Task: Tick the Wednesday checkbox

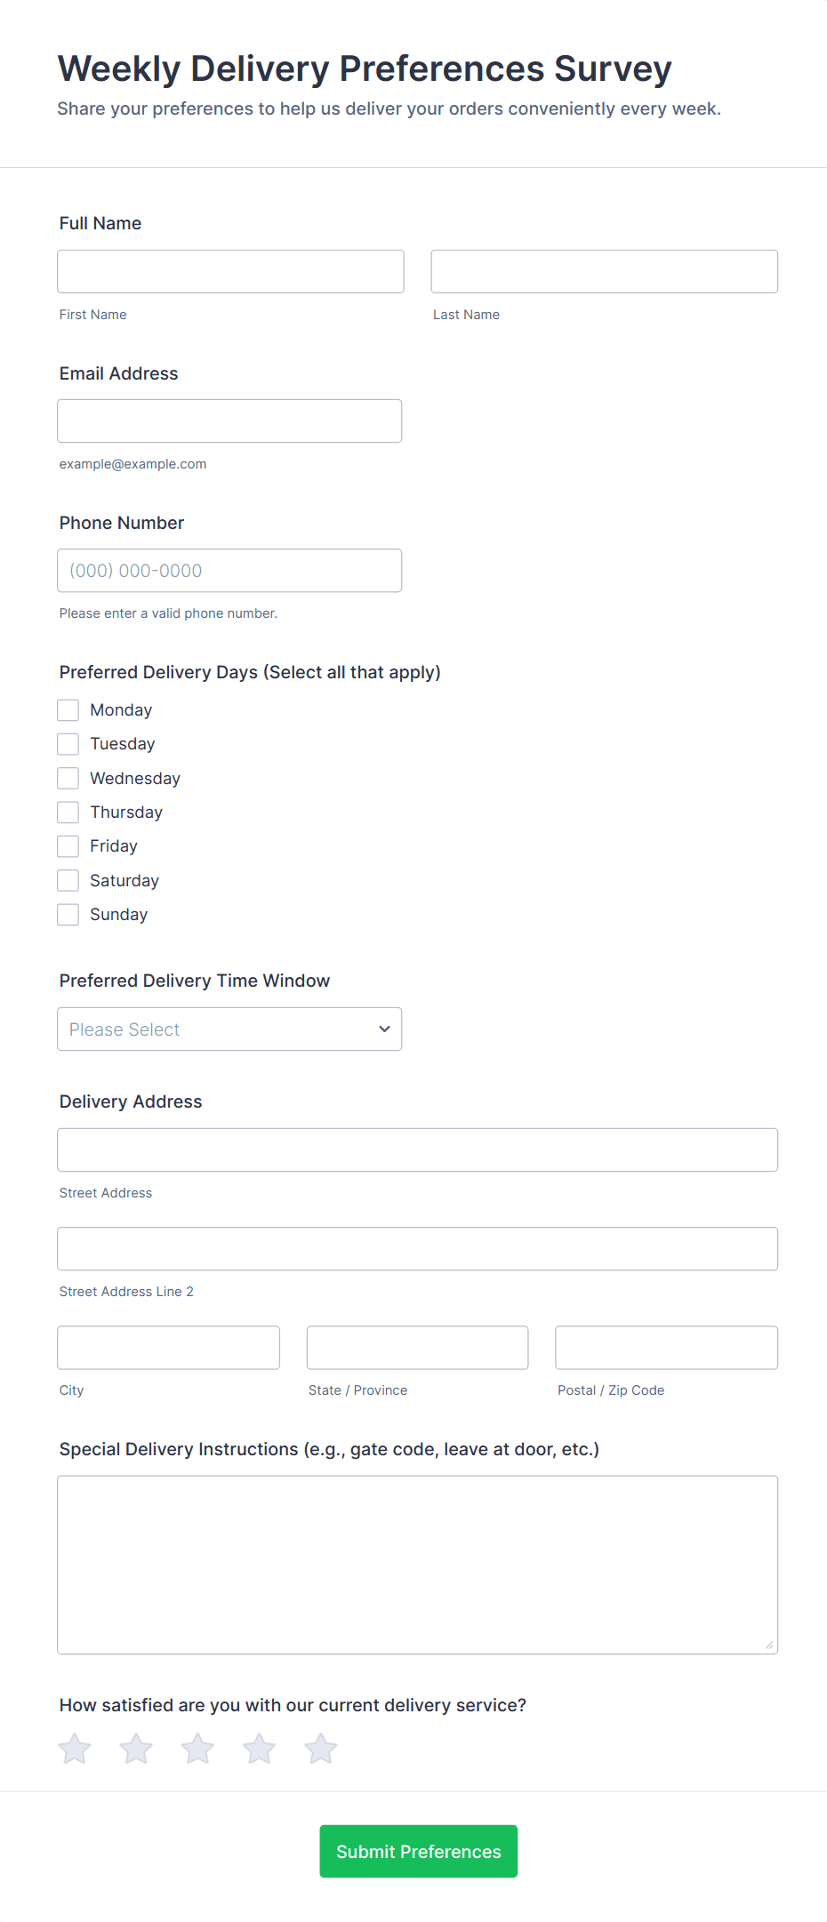Action: 68,779
